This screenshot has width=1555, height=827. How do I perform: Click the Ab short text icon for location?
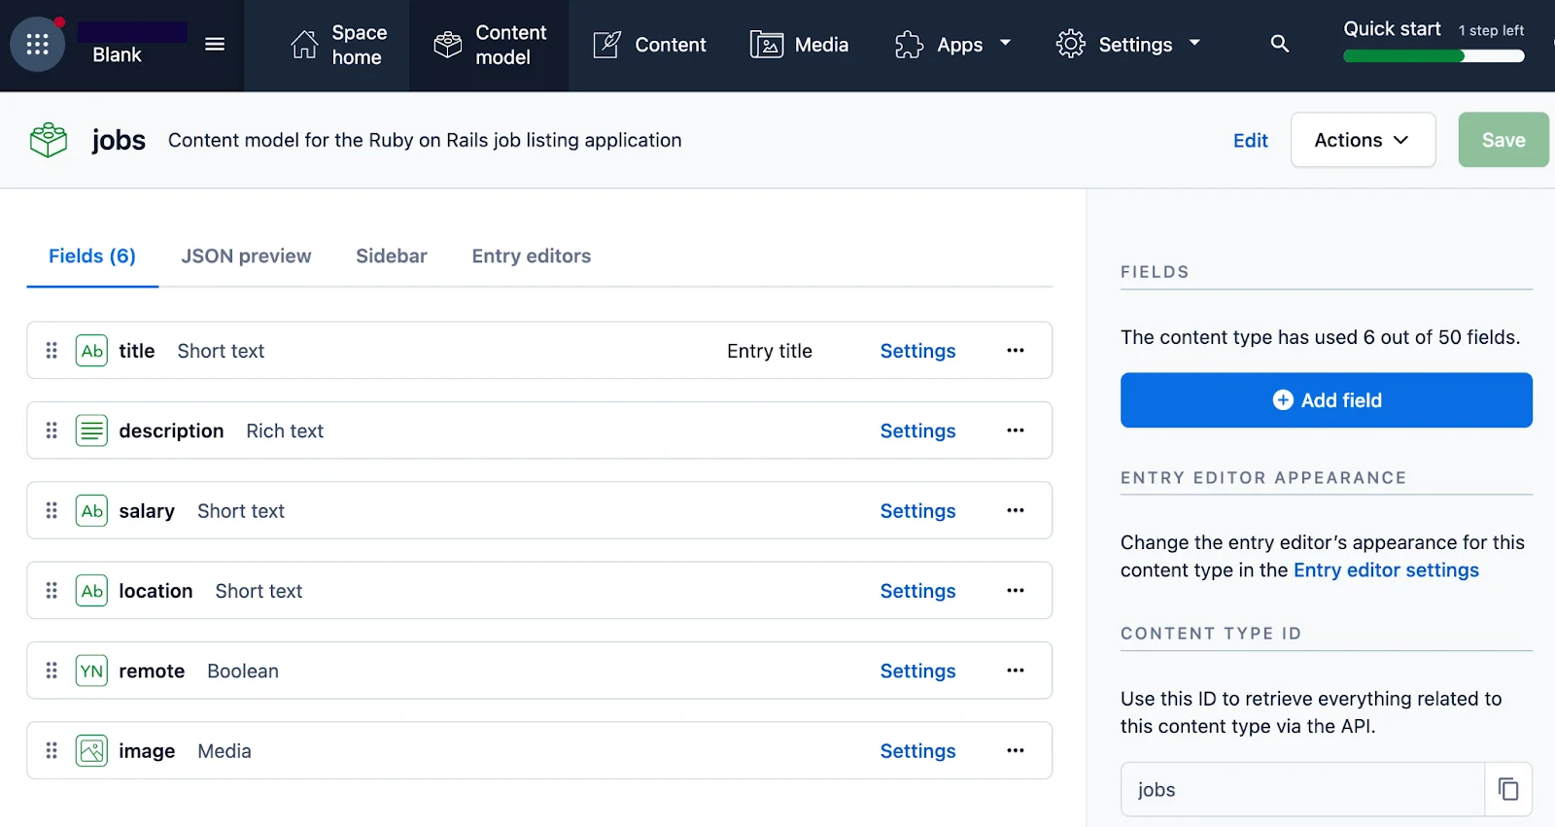91,591
